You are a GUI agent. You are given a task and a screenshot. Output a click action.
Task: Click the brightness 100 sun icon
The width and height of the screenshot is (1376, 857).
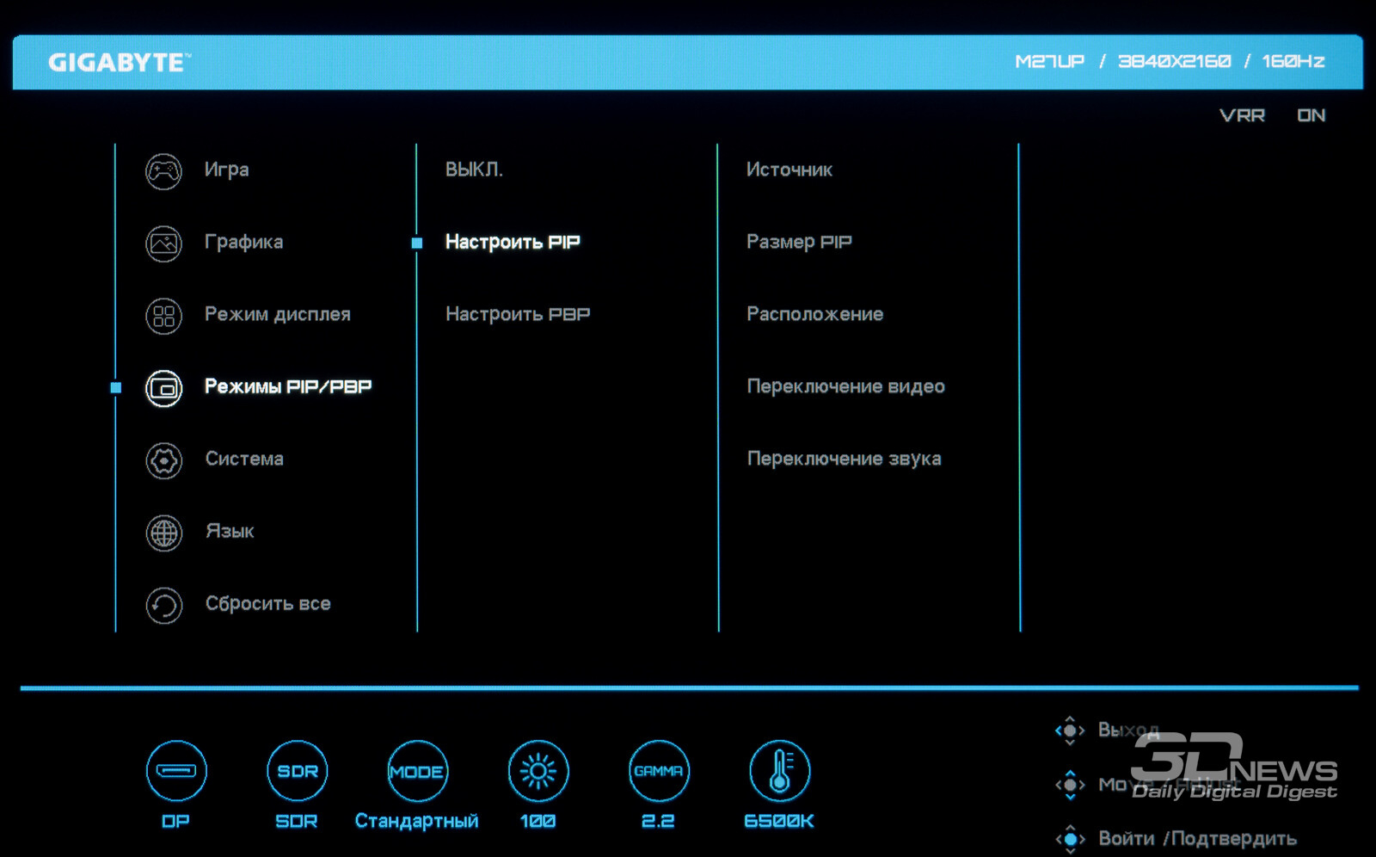(538, 771)
